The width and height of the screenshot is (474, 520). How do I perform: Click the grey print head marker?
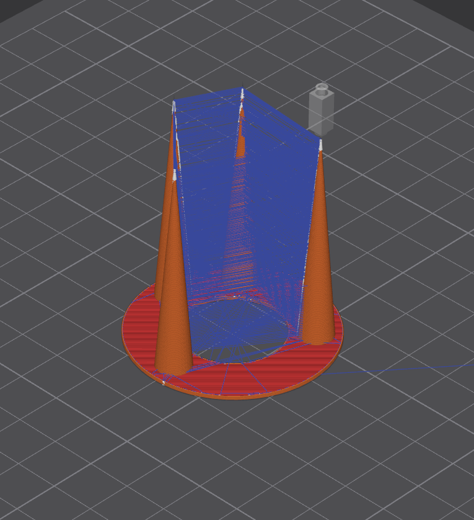click(321, 110)
